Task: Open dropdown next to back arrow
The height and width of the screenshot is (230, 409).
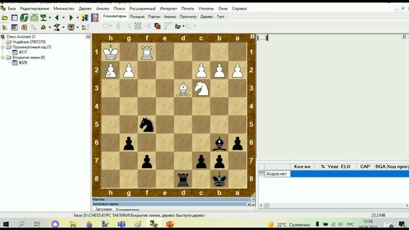Action: (x=63, y=18)
